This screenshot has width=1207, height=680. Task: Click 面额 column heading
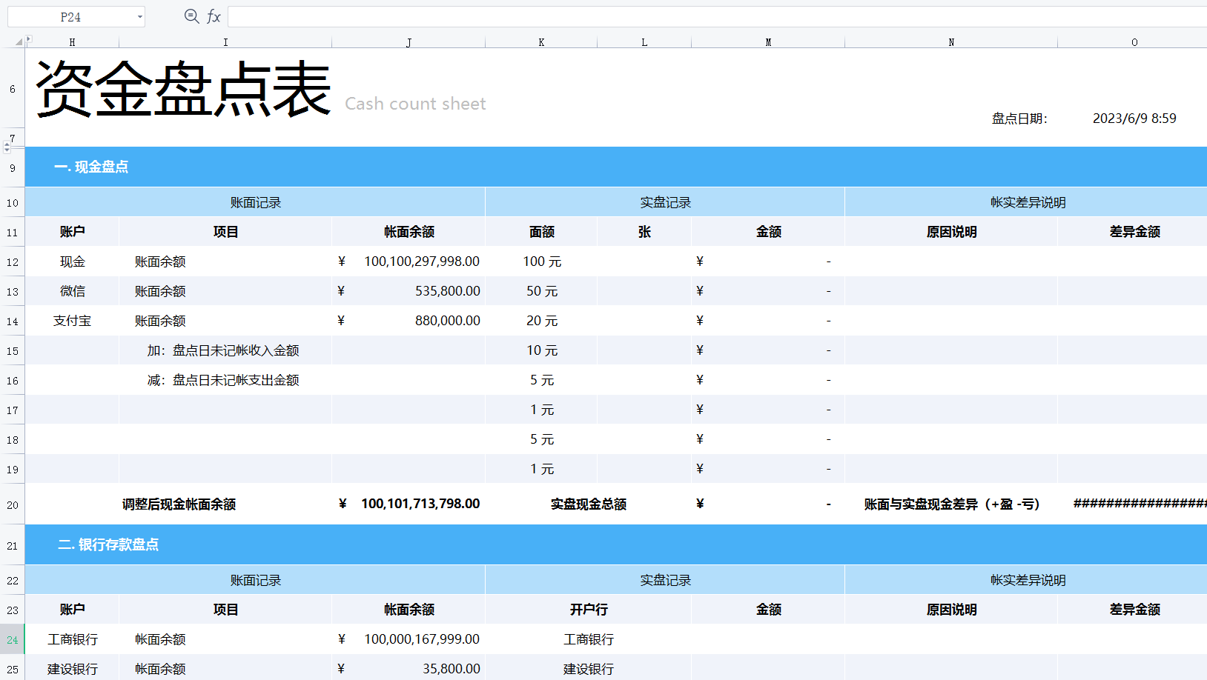click(541, 232)
